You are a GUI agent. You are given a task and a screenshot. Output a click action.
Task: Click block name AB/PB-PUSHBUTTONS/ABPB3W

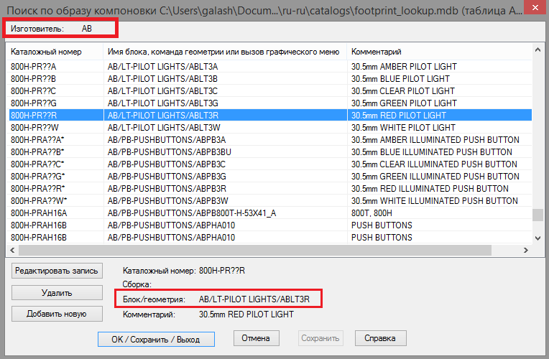tap(168, 201)
